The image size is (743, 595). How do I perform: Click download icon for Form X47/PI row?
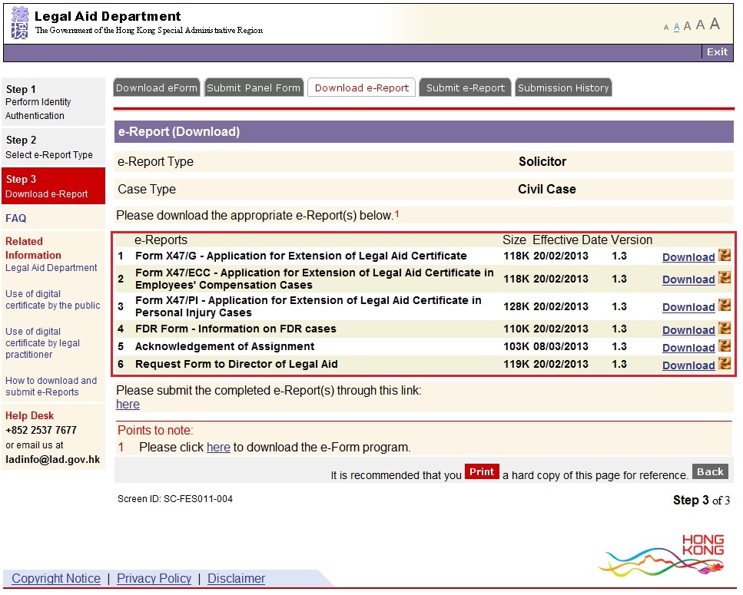pyautogui.click(x=724, y=306)
